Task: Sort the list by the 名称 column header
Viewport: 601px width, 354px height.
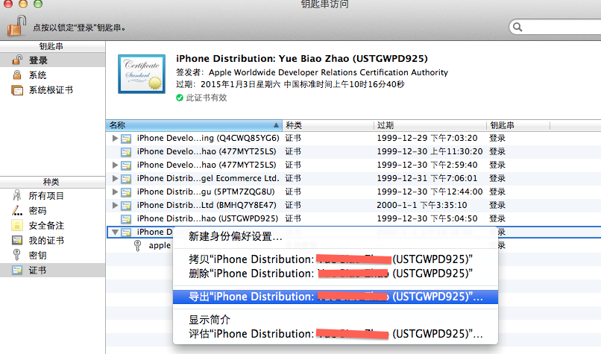Action: tap(195, 125)
